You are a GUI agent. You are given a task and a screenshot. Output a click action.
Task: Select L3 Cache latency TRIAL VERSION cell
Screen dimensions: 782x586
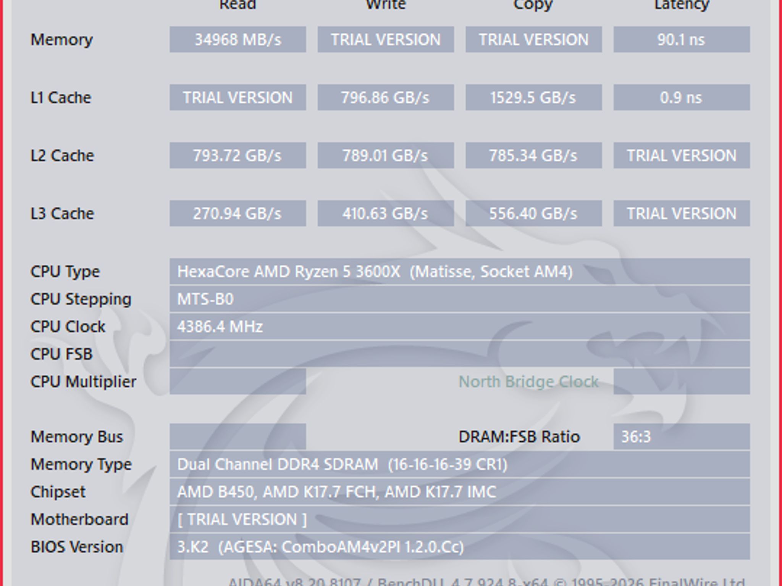tap(682, 213)
